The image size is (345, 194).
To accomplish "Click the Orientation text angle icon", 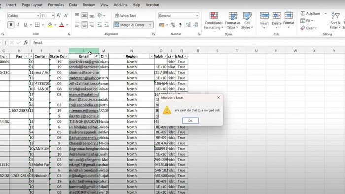I will click(100, 15).
